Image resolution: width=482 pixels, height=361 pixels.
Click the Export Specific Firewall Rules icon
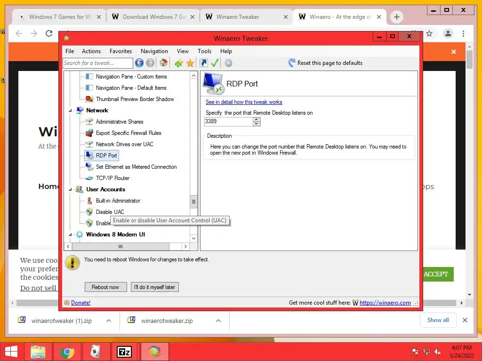tap(89, 133)
